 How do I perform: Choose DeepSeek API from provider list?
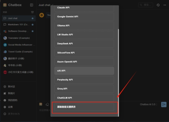[84, 44]
